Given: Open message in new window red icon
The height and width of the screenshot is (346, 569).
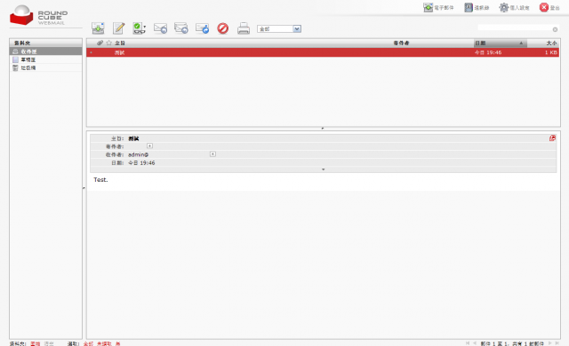Looking at the screenshot, I should click(x=552, y=138).
